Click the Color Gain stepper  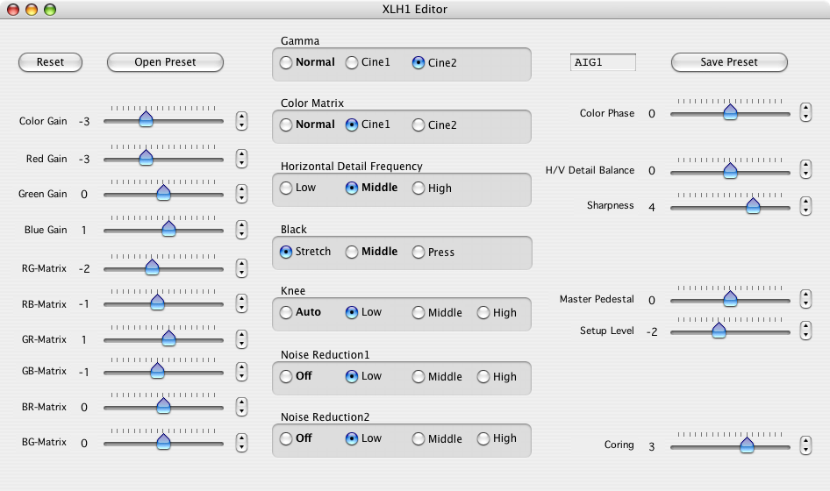pos(241,121)
